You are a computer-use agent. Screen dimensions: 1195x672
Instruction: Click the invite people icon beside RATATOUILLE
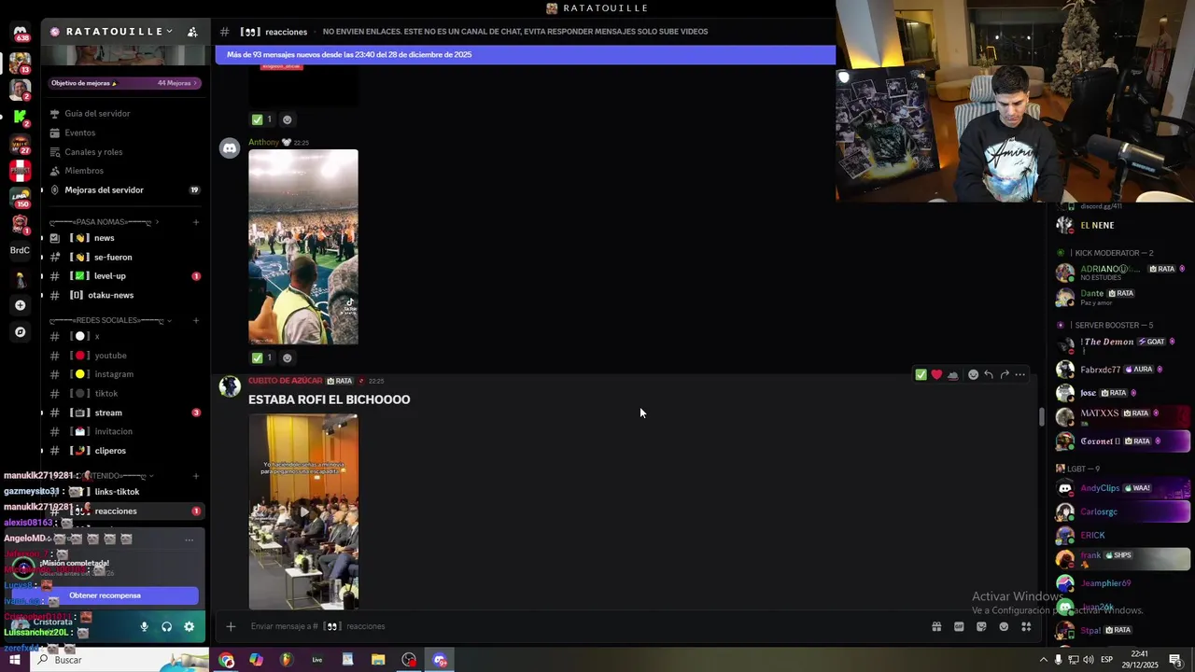coord(192,32)
